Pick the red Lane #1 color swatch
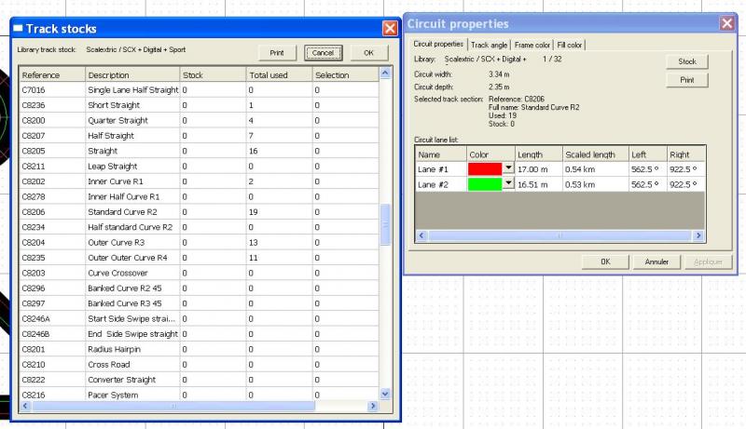This screenshot has width=746, height=429. [x=484, y=168]
